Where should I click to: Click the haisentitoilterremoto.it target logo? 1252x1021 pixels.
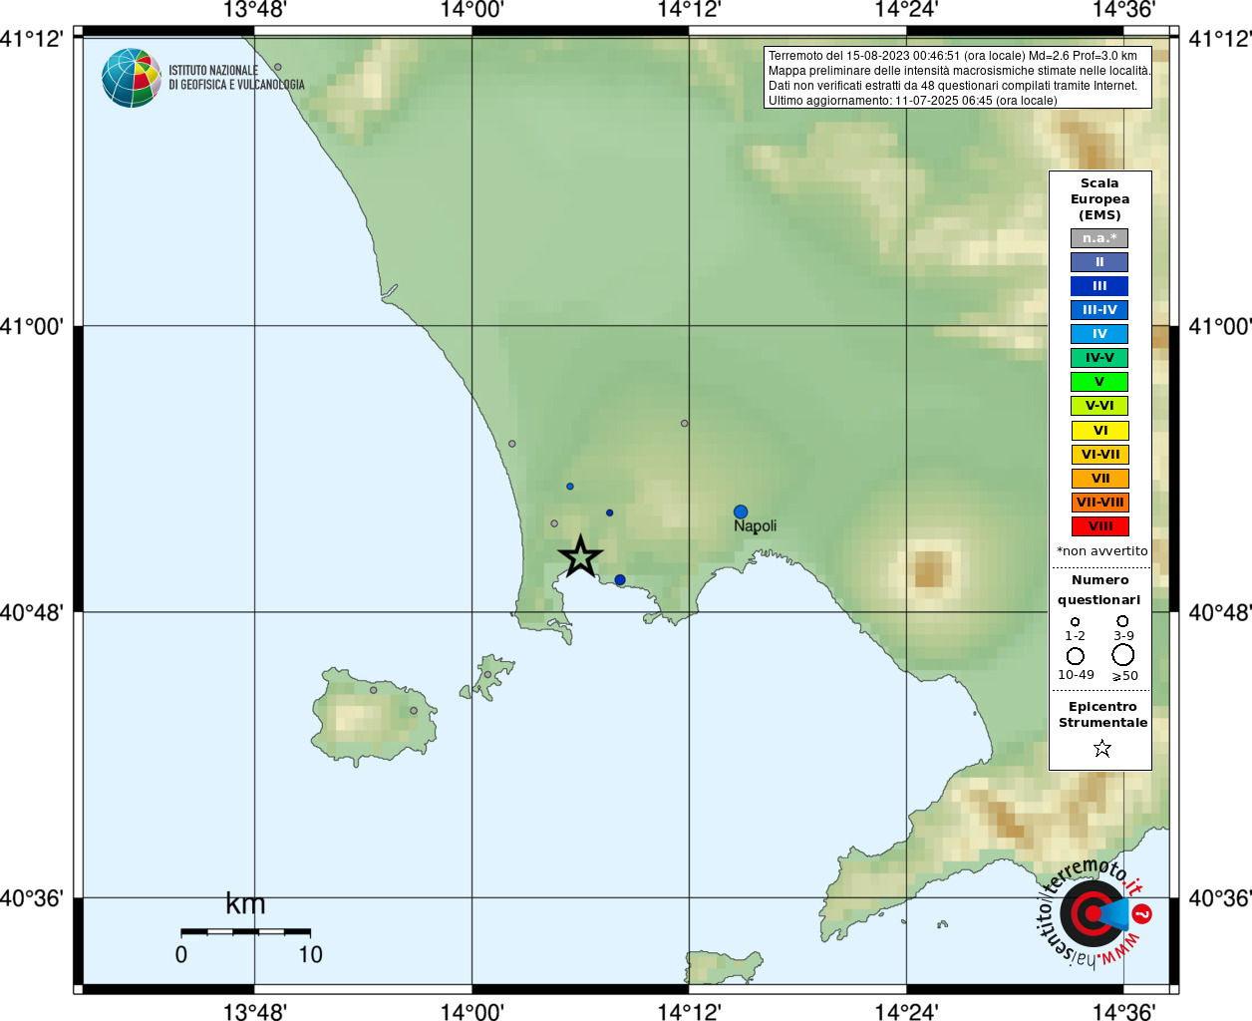coord(1094,912)
